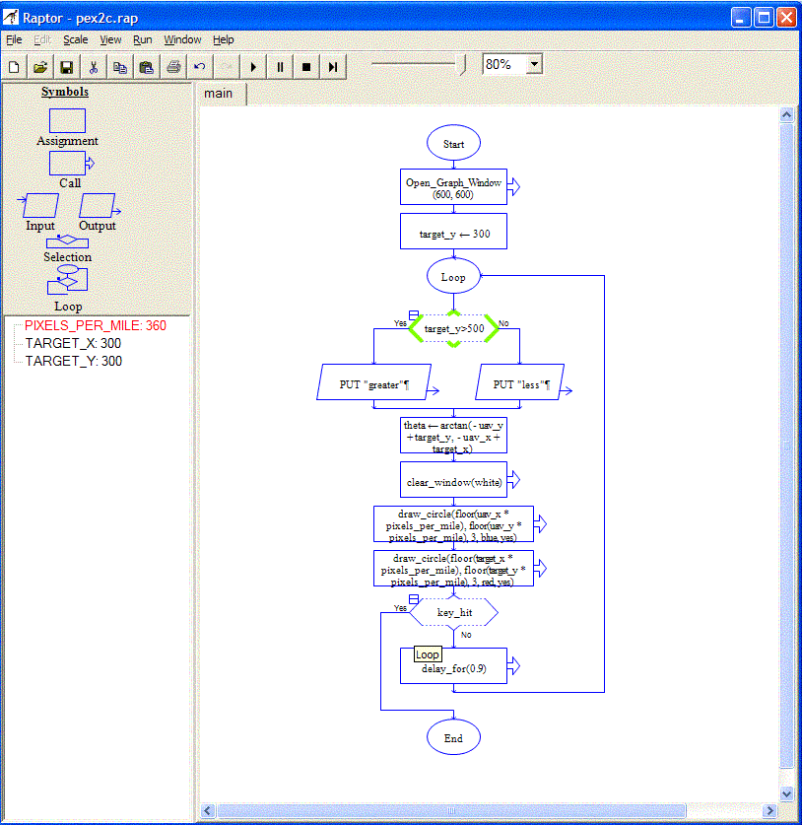Collapse the key_hit loop
The width and height of the screenshot is (802, 825).
point(414,599)
